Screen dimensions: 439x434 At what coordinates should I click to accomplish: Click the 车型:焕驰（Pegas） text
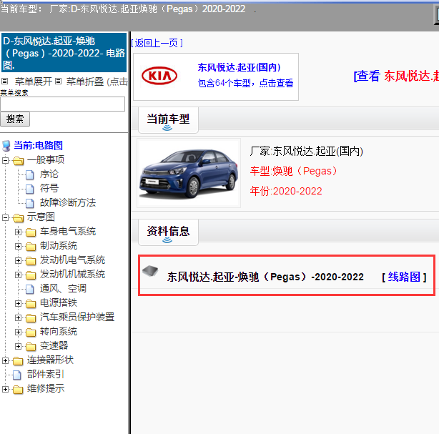pos(293,171)
